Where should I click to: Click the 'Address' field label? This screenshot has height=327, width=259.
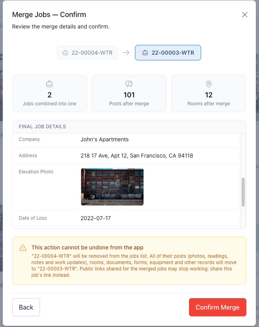[x=28, y=155]
